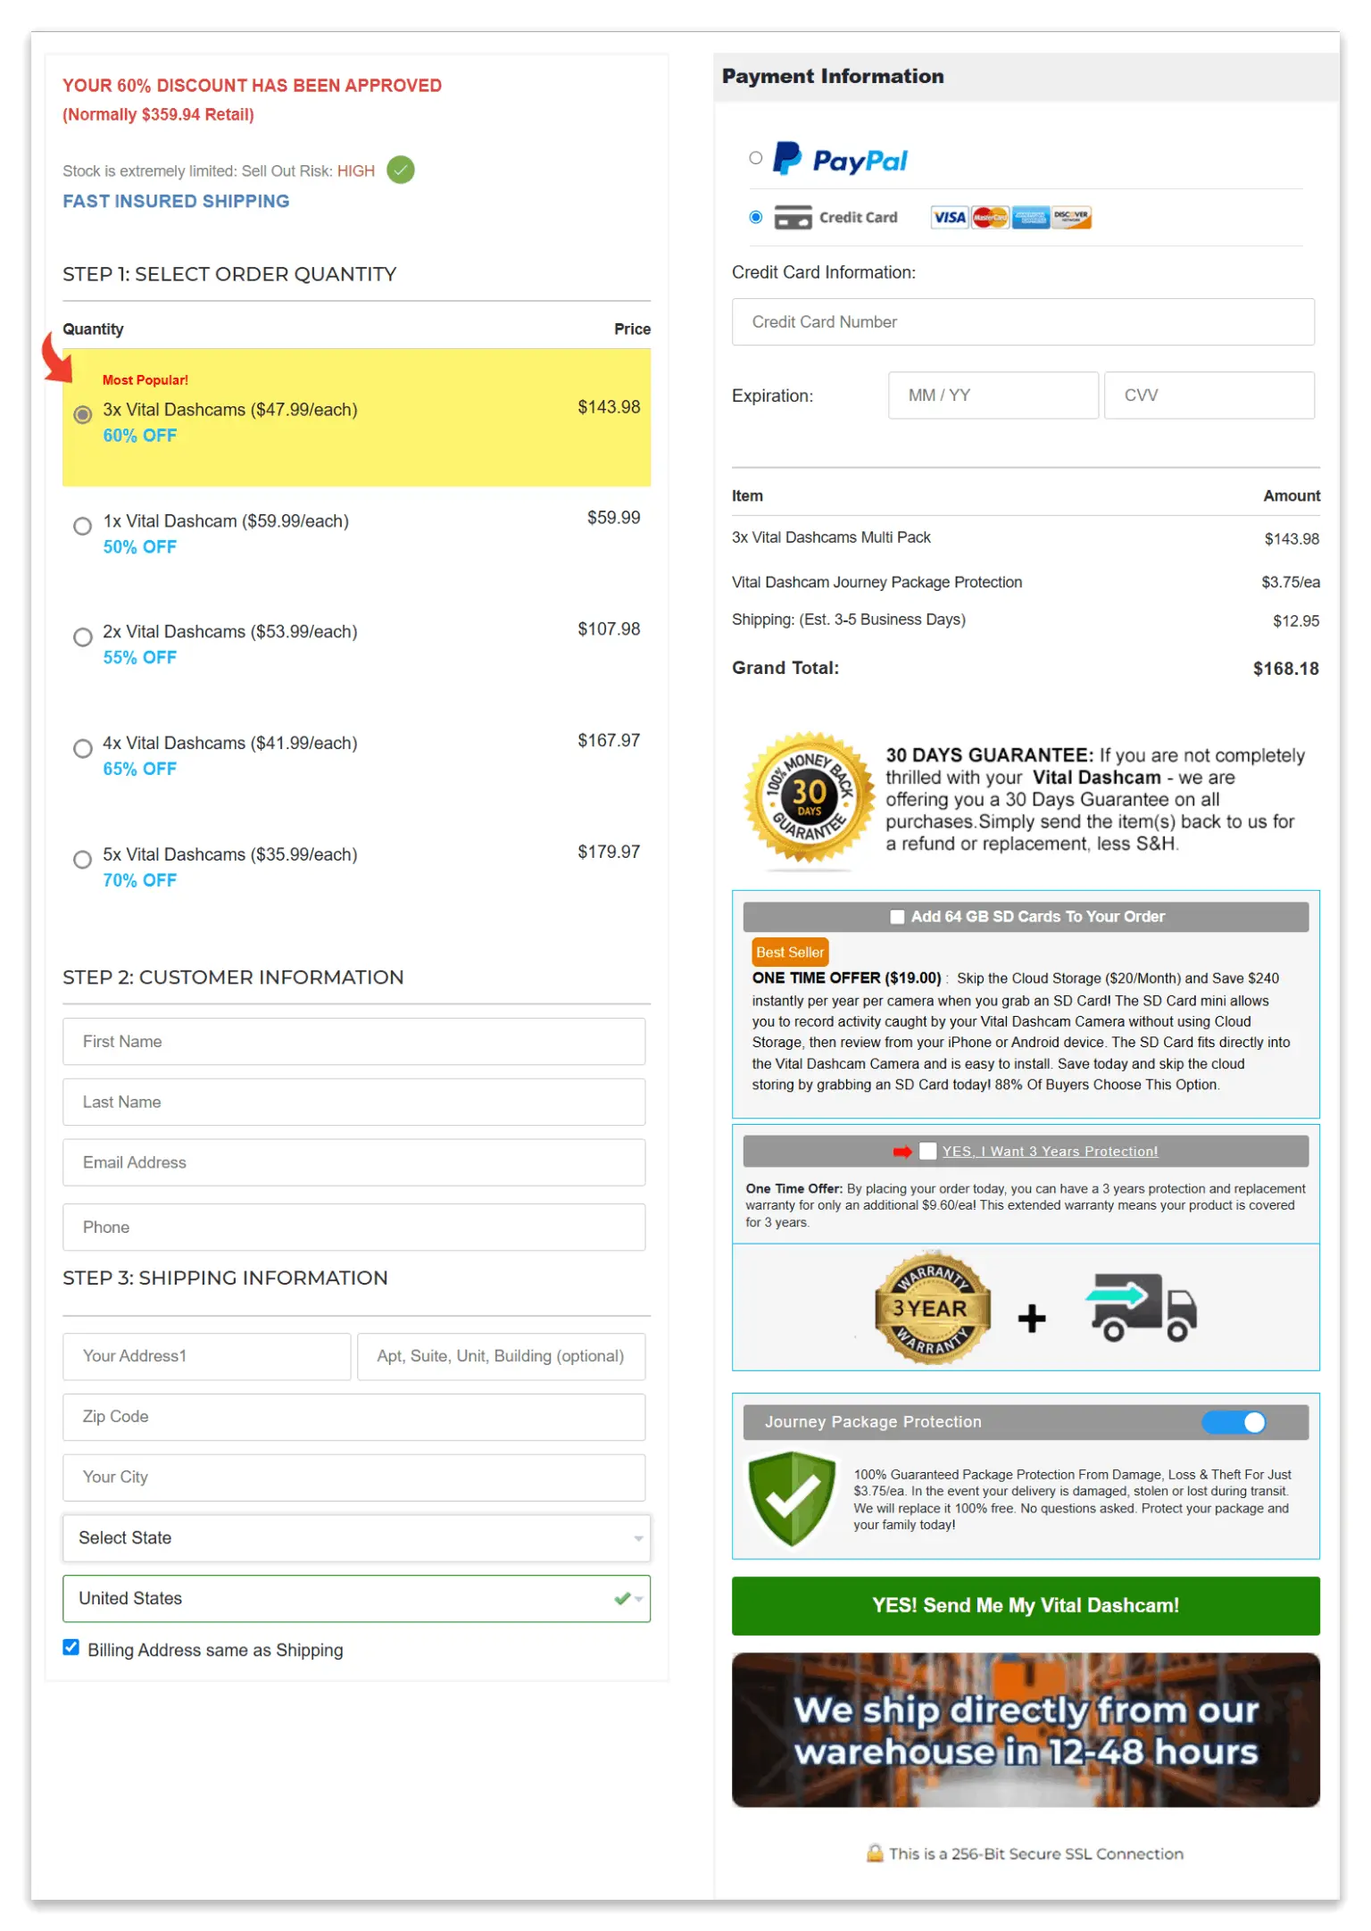Click the $12.95 shipping amount
1371x1931 pixels.
point(1296,620)
